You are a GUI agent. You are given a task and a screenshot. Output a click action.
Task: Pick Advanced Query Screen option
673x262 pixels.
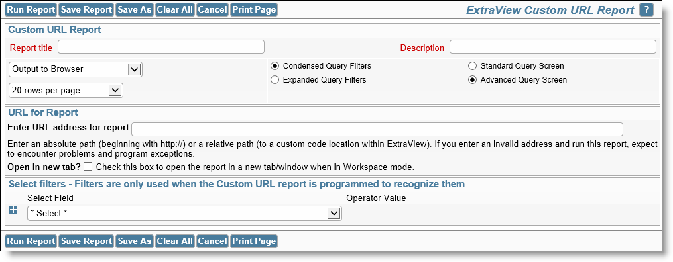[x=473, y=80]
